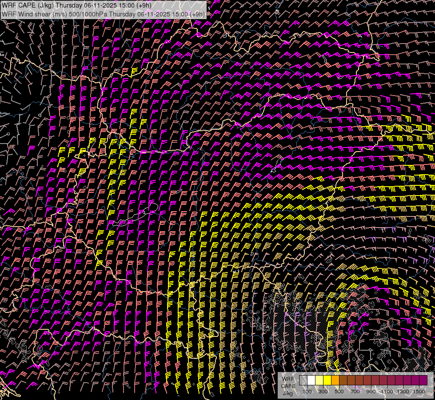Screen dimensions: 435x400
Task: Click the rightmost purple CAPE legend swatch
Action: click(423, 380)
